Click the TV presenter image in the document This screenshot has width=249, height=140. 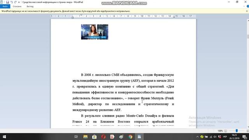click(95, 32)
